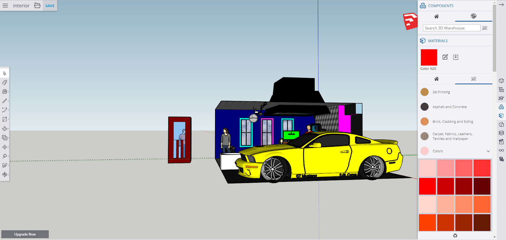Select the arrow Select tool
This screenshot has width=506, height=240.
(x=4, y=73)
